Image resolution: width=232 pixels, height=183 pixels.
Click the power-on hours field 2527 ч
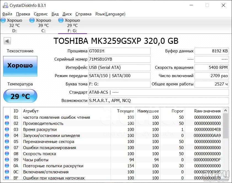212,84
